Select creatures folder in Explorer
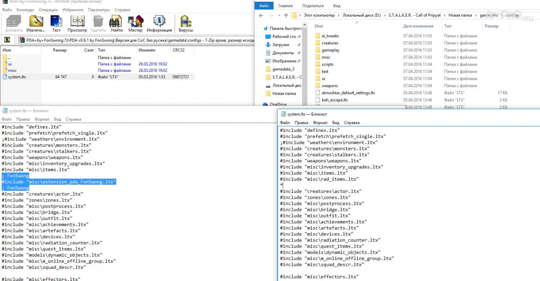 click(x=327, y=43)
